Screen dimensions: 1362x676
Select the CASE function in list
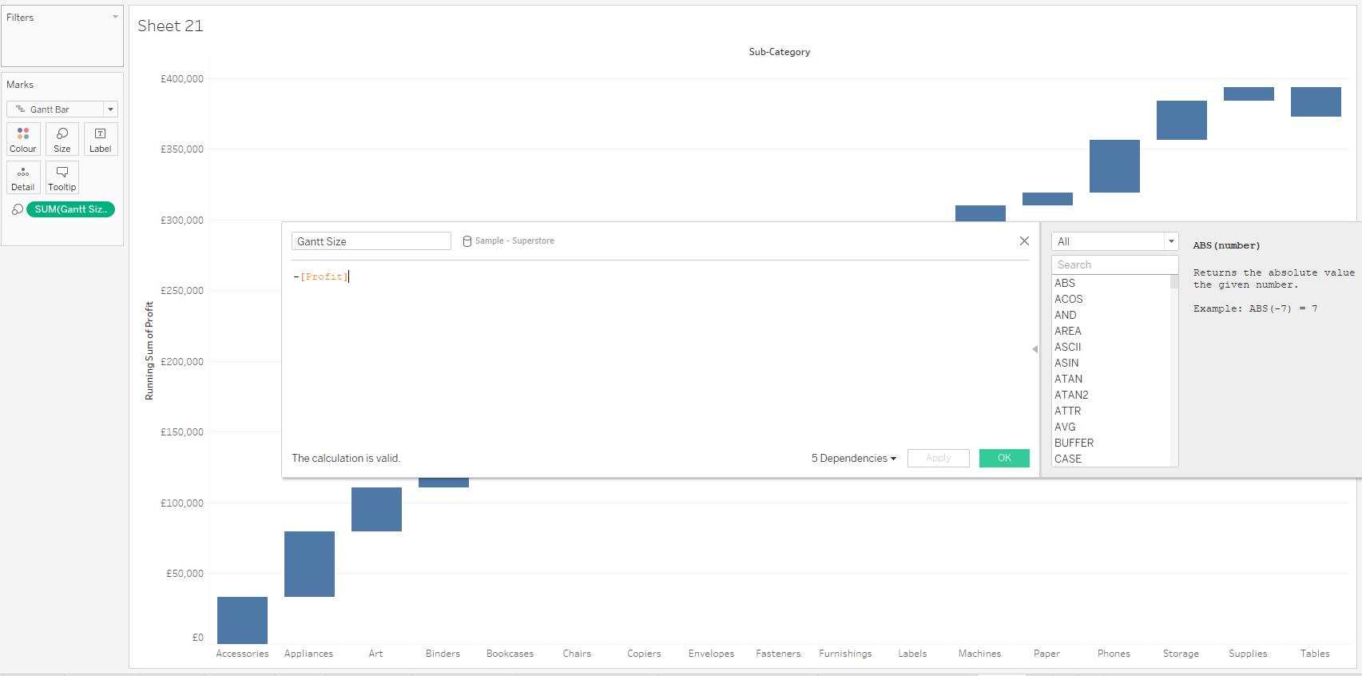coord(1068,459)
